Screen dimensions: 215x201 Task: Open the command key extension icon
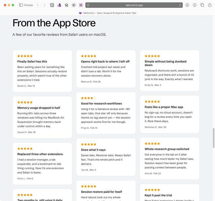[x=81, y=5]
